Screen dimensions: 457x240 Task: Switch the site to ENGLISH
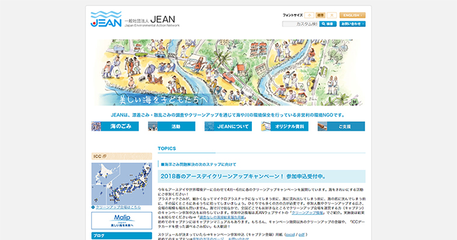click(352, 15)
